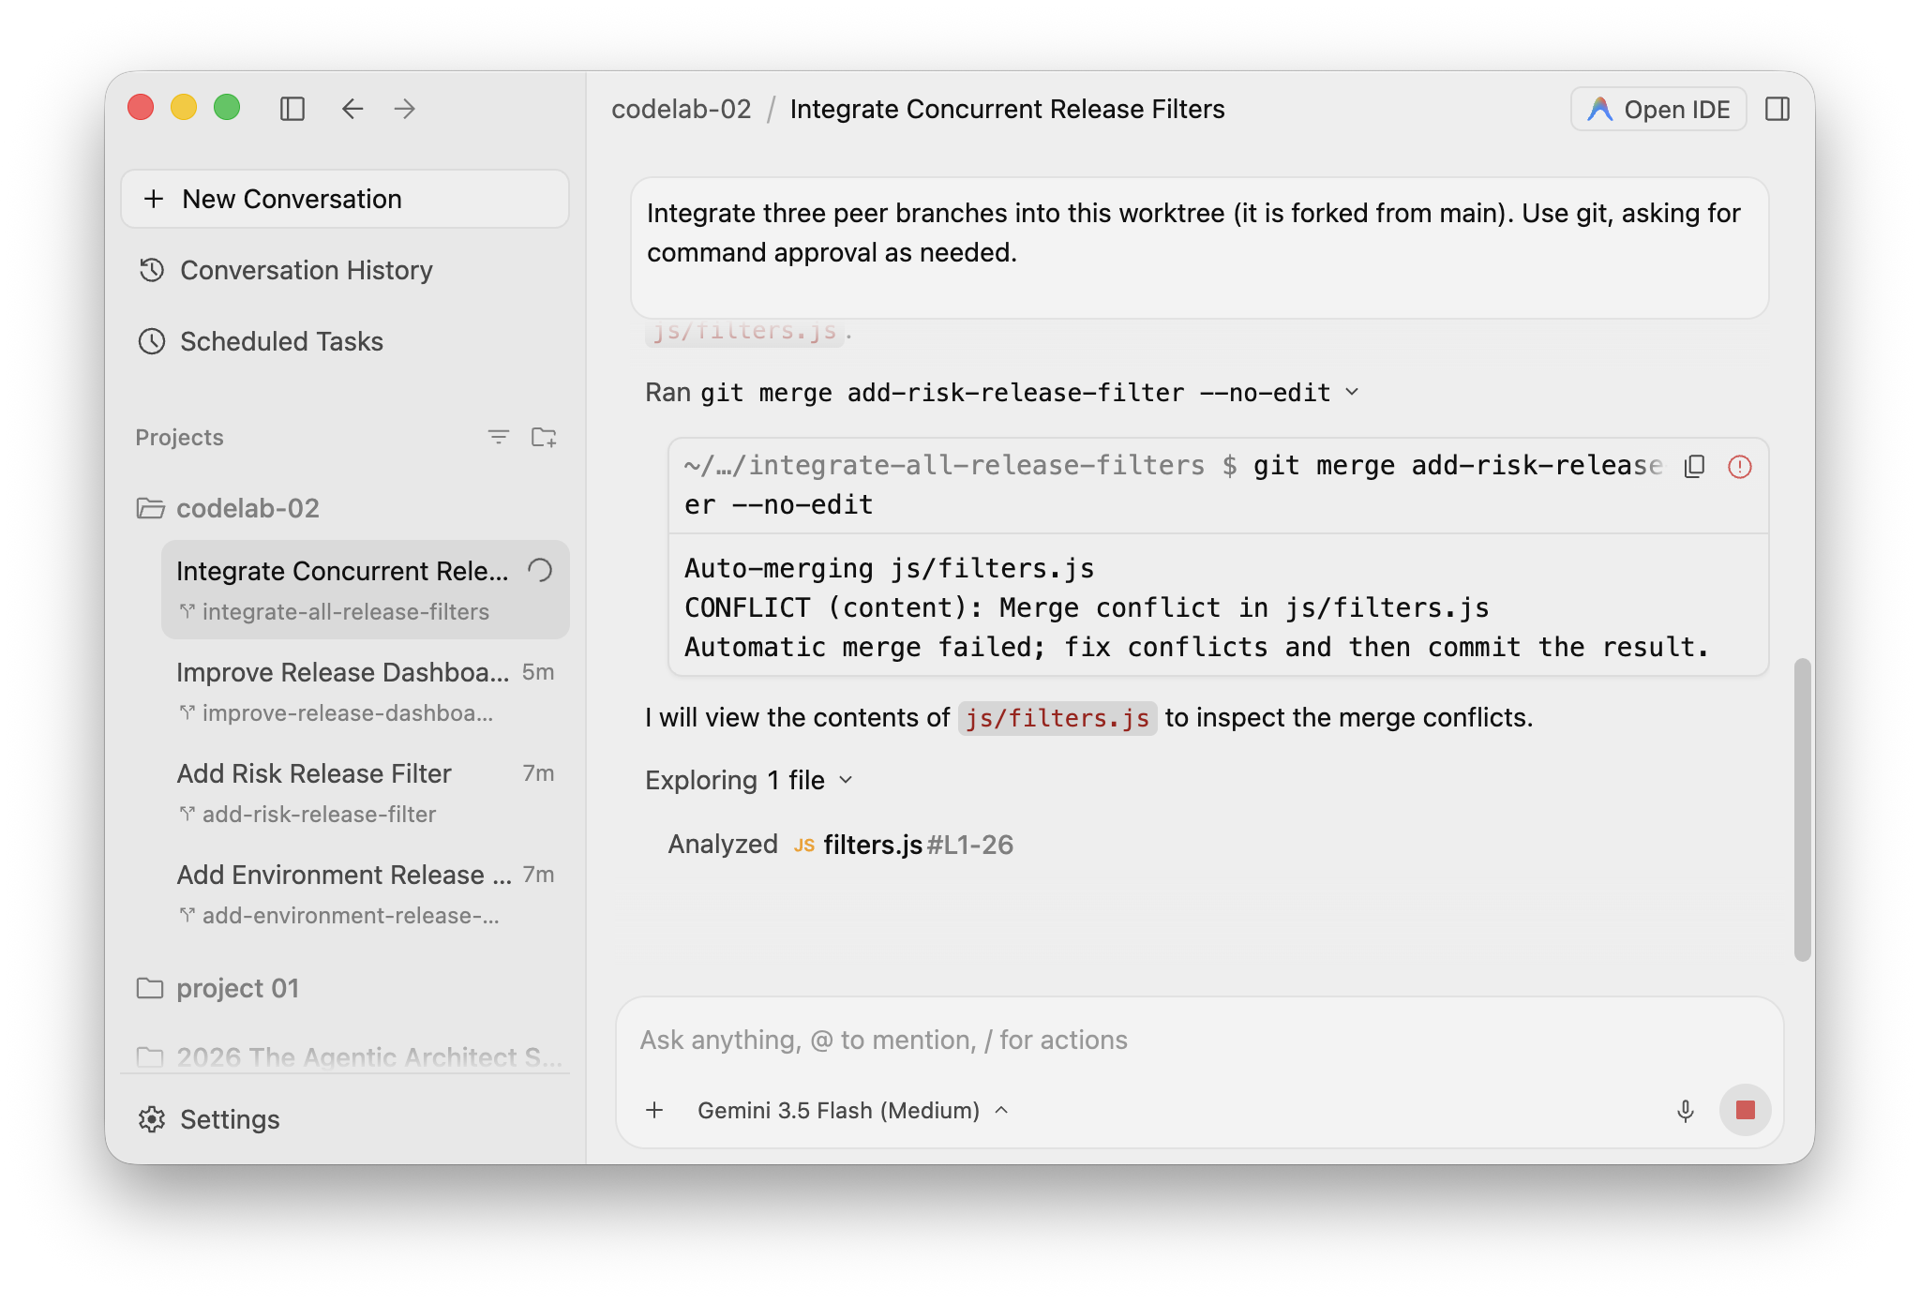Open analyzed filters.js file link
Viewport: 1920px width, 1303px height.
click(873, 845)
